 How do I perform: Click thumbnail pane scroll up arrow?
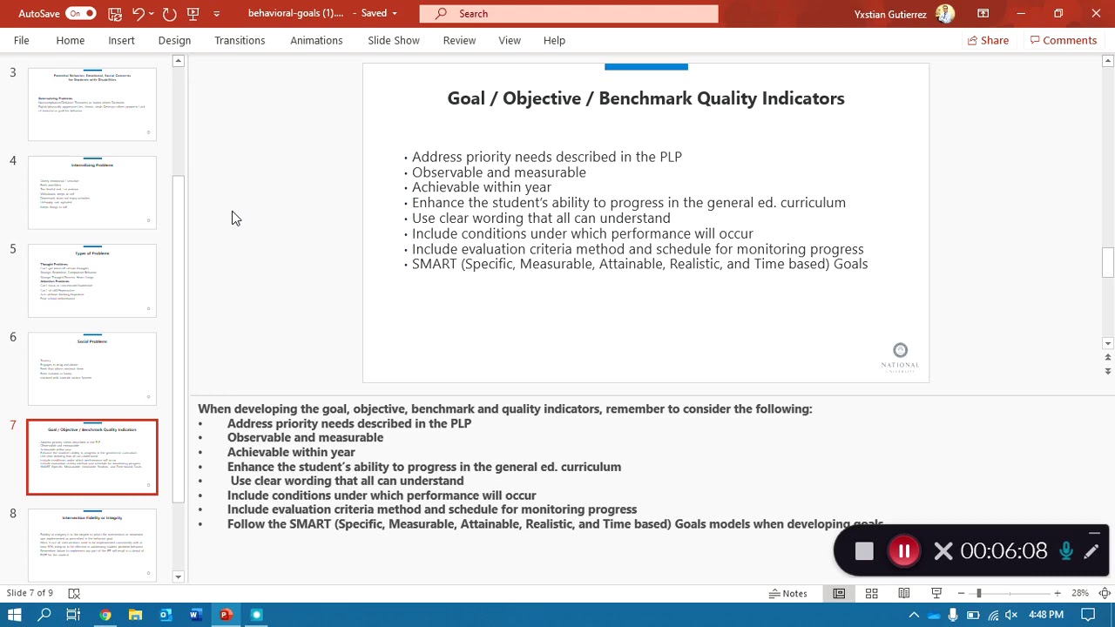coord(178,61)
